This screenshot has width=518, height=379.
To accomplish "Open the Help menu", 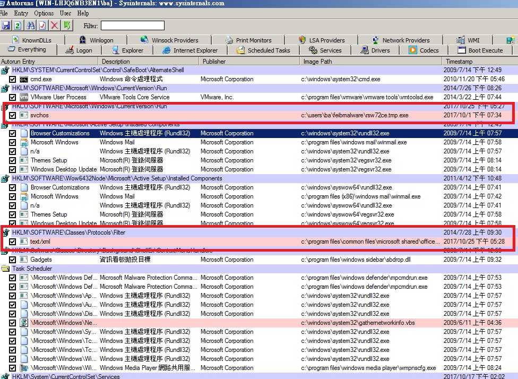I will point(83,13).
